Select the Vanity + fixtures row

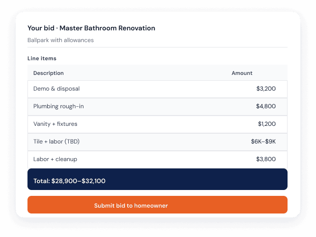coord(158,124)
